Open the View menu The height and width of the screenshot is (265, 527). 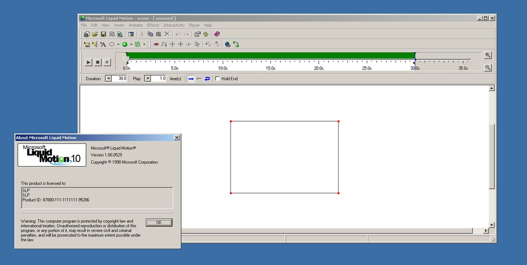pos(106,25)
